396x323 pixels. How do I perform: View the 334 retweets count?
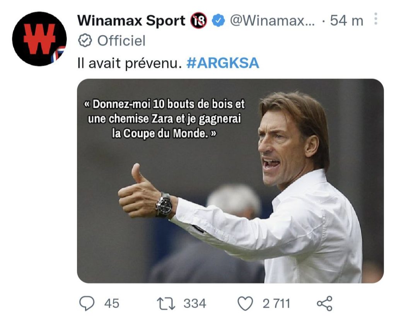coord(195,304)
